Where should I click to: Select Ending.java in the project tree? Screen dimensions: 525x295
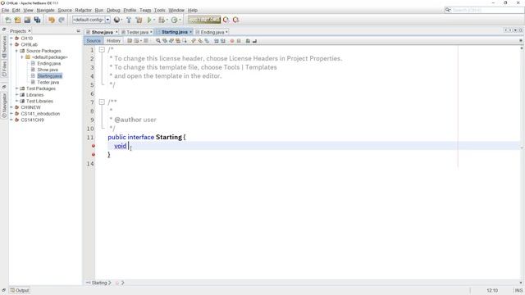tap(49, 64)
